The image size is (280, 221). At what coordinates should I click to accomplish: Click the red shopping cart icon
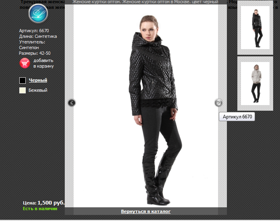[x=25, y=63]
